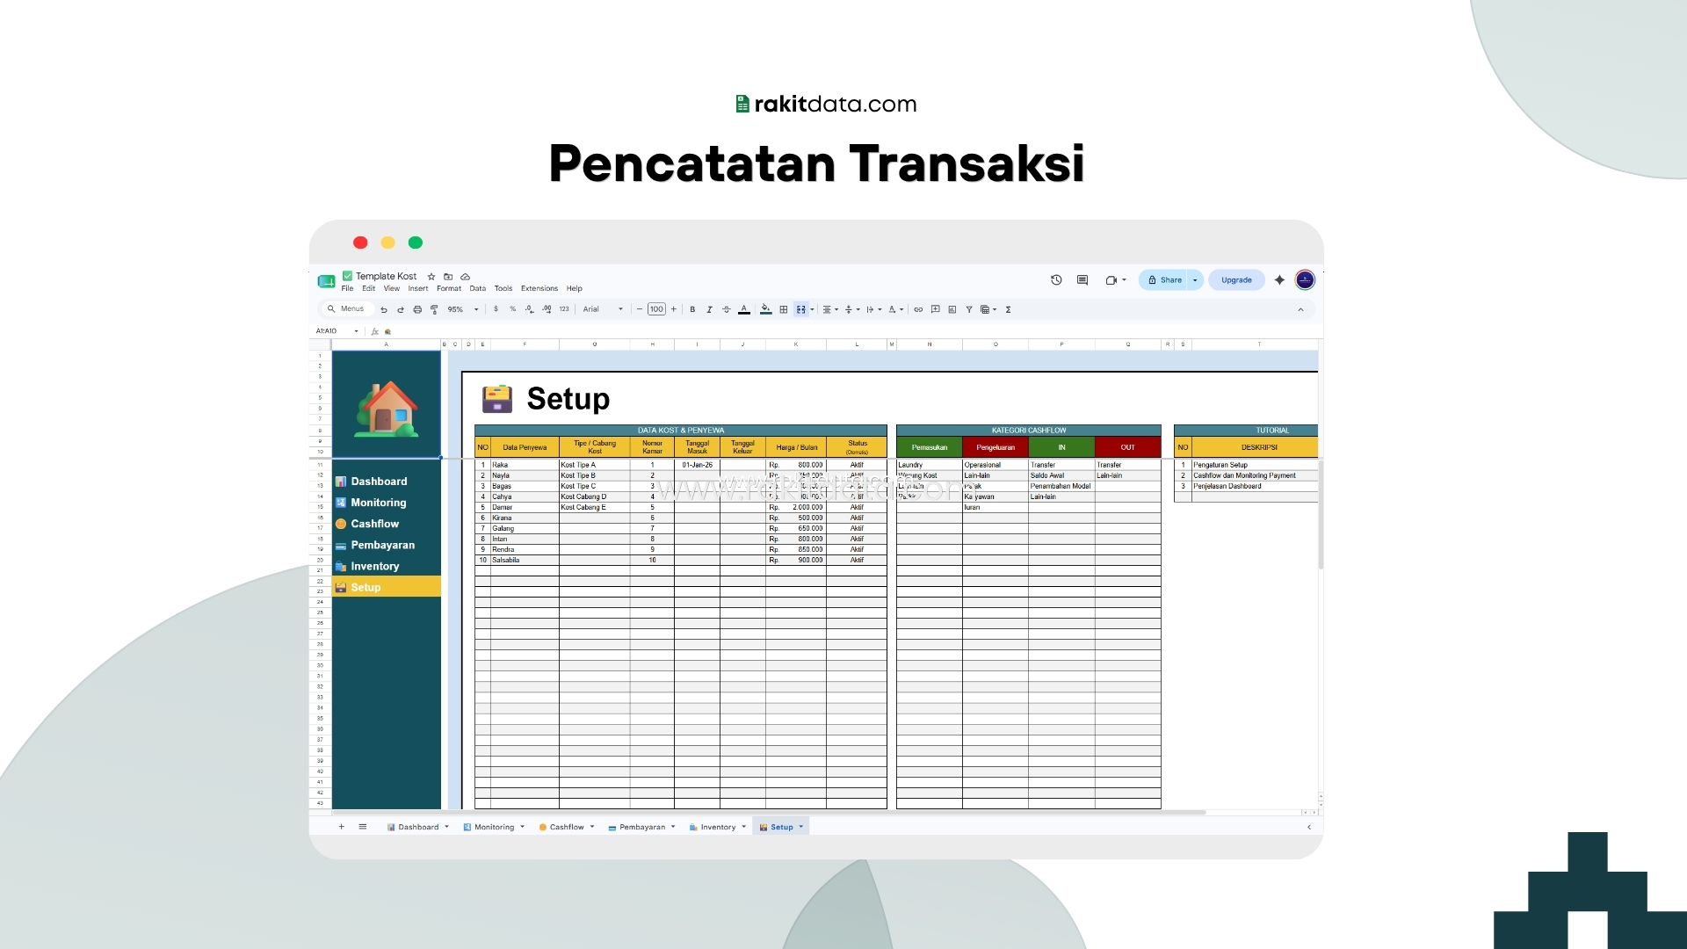Image resolution: width=1687 pixels, height=949 pixels.
Task: Open the Google Sheets home icon
Action: tap(326, 281)
